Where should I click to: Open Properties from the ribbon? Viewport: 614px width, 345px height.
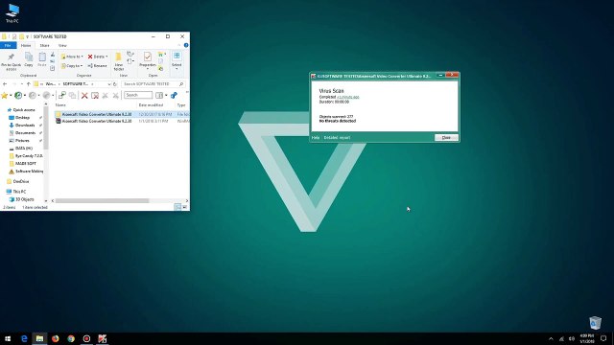click(148, 59)
